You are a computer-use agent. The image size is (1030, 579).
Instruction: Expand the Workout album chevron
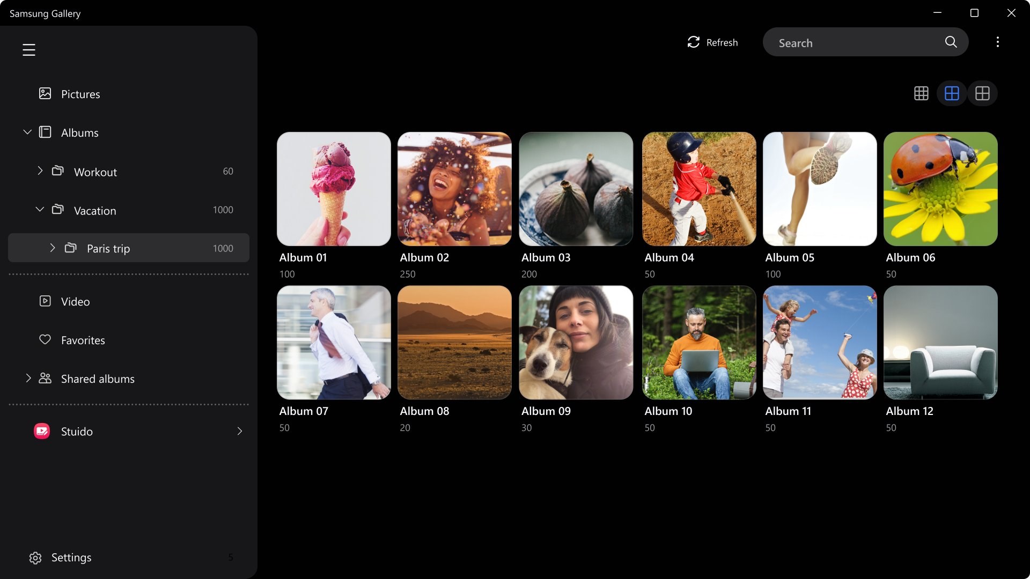[40, 170]
